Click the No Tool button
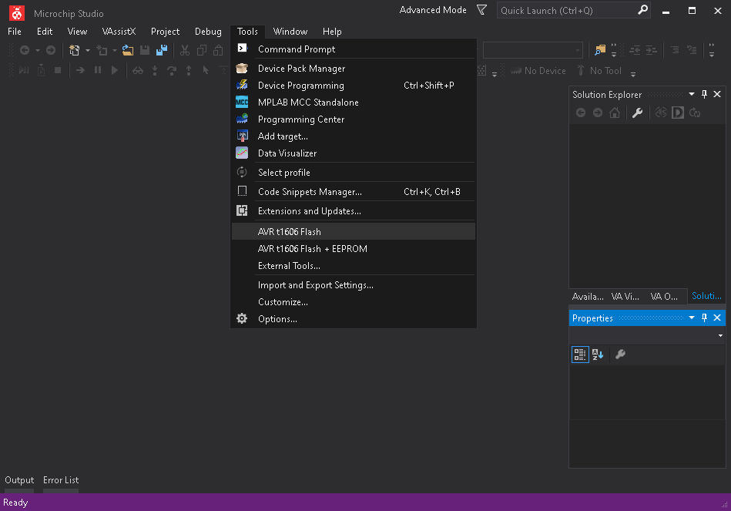 pyautogui.click(x=599, y=70)
